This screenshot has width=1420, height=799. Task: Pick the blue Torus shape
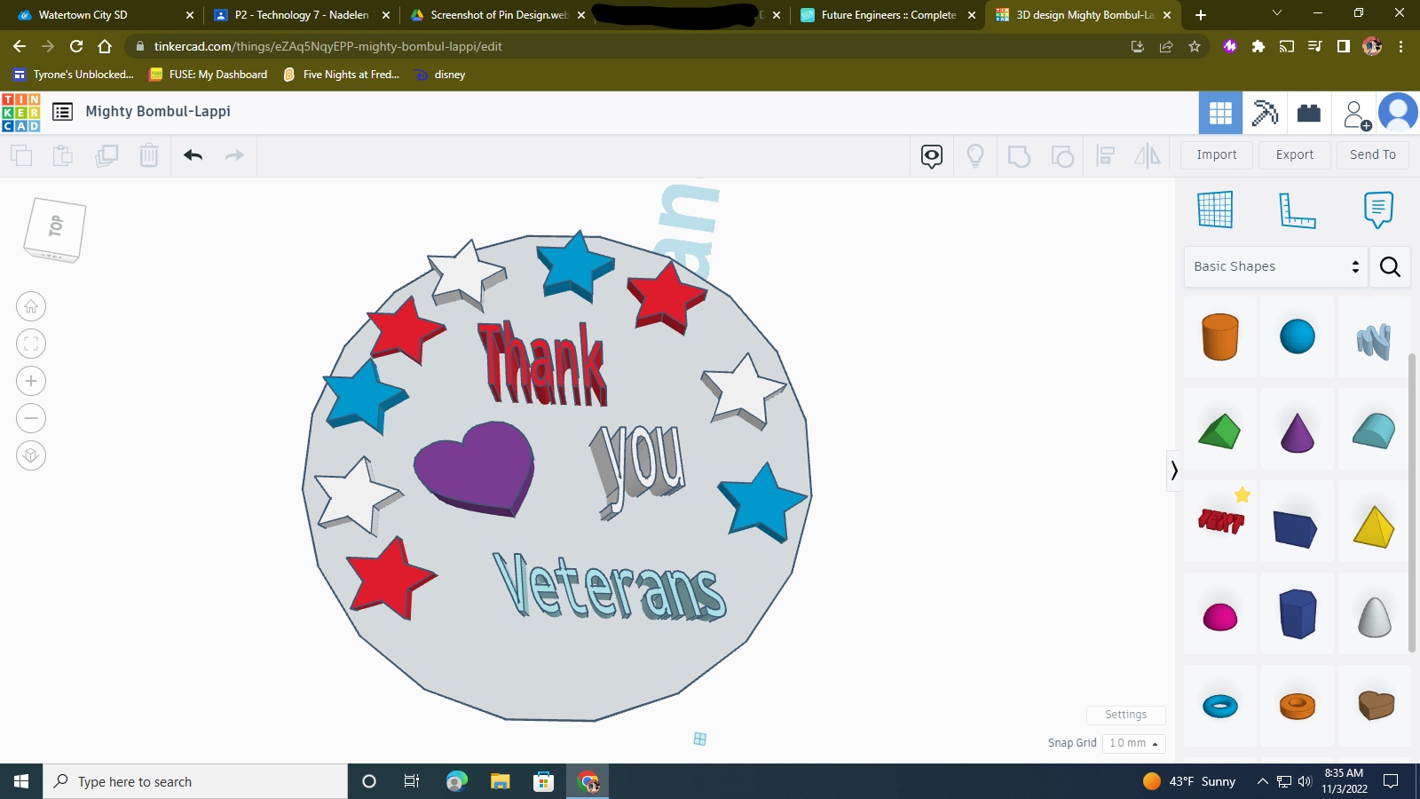1220,707
